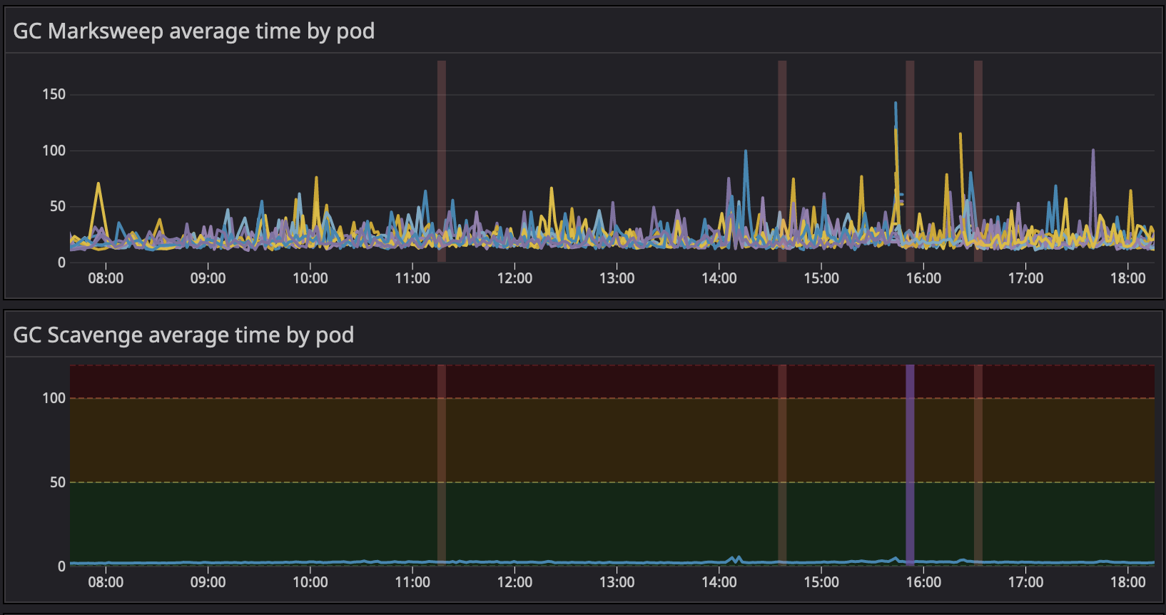Open GC Marksweep average time panel title
Screen dimensions: 1166x615
pyautogui.click(x=194, y=31)
